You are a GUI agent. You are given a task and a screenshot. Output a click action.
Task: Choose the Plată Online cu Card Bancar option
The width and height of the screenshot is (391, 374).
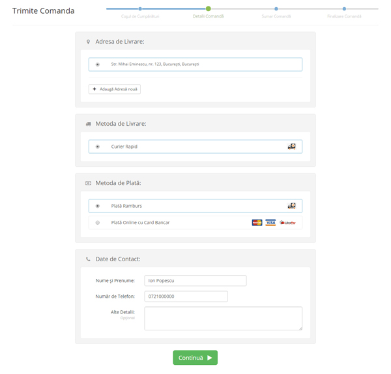click(98, 223)
